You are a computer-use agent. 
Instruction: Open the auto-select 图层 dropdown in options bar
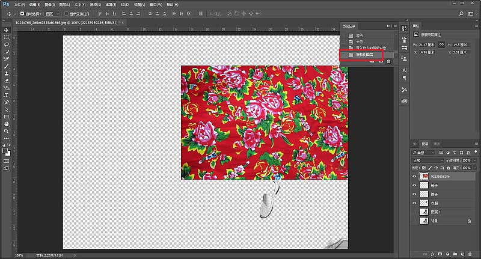(x=53, y=13)
